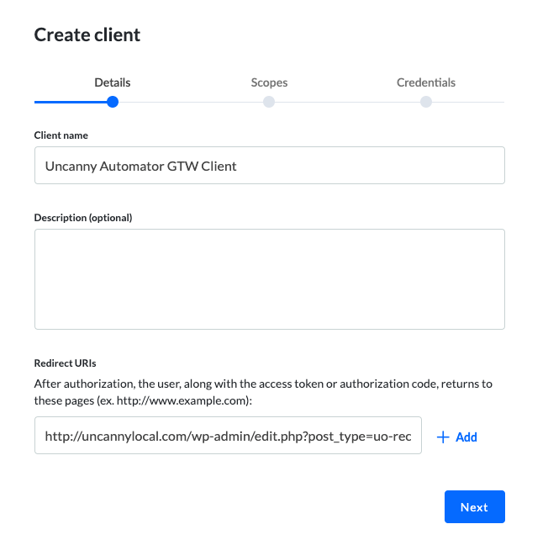Focus the Client name input field
This screenshot has height=540, width=548.
(270, 166)
